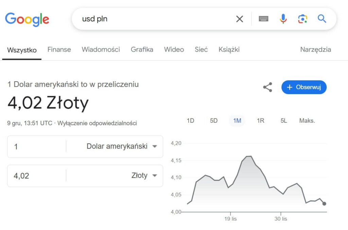This screenshot has height=230, width=348.
Task: Open the Wiadomości tab
Action: pyautogui.click(x=101, y=50)
